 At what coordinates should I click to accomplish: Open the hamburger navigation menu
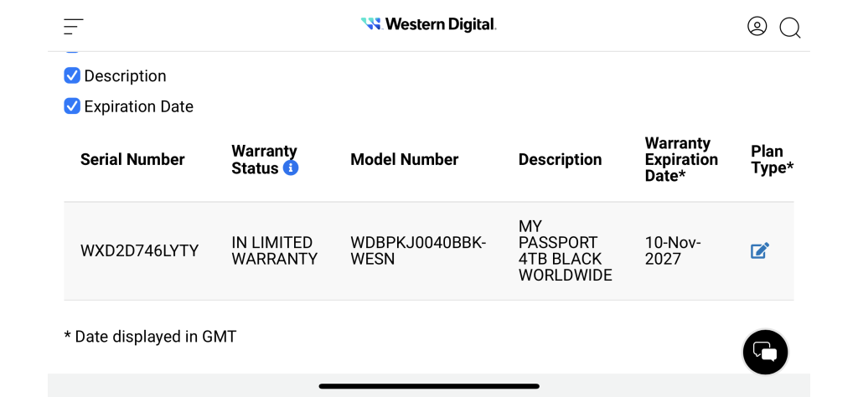(74, 27)
